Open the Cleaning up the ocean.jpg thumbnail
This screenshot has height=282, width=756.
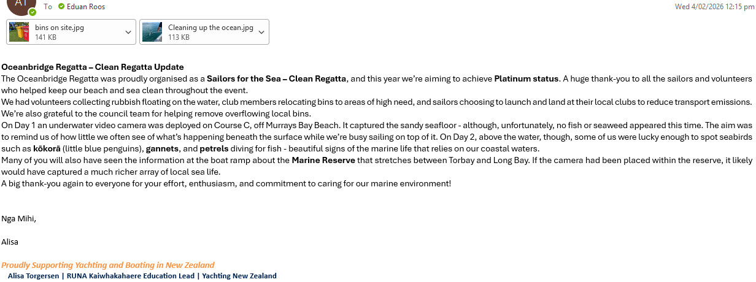pos(152,32)
